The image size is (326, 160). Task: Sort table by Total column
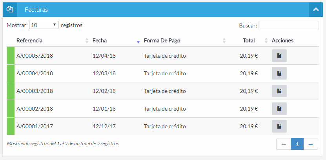pyautogui.click(x=249, y=40)
